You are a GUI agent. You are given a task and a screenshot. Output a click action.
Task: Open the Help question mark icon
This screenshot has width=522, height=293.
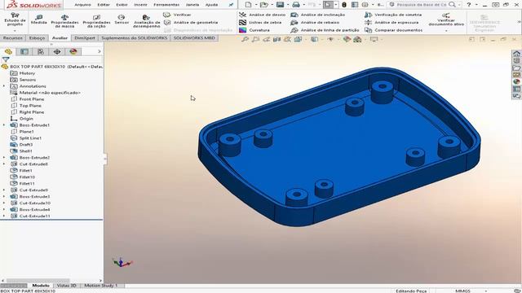click(469, 5)
